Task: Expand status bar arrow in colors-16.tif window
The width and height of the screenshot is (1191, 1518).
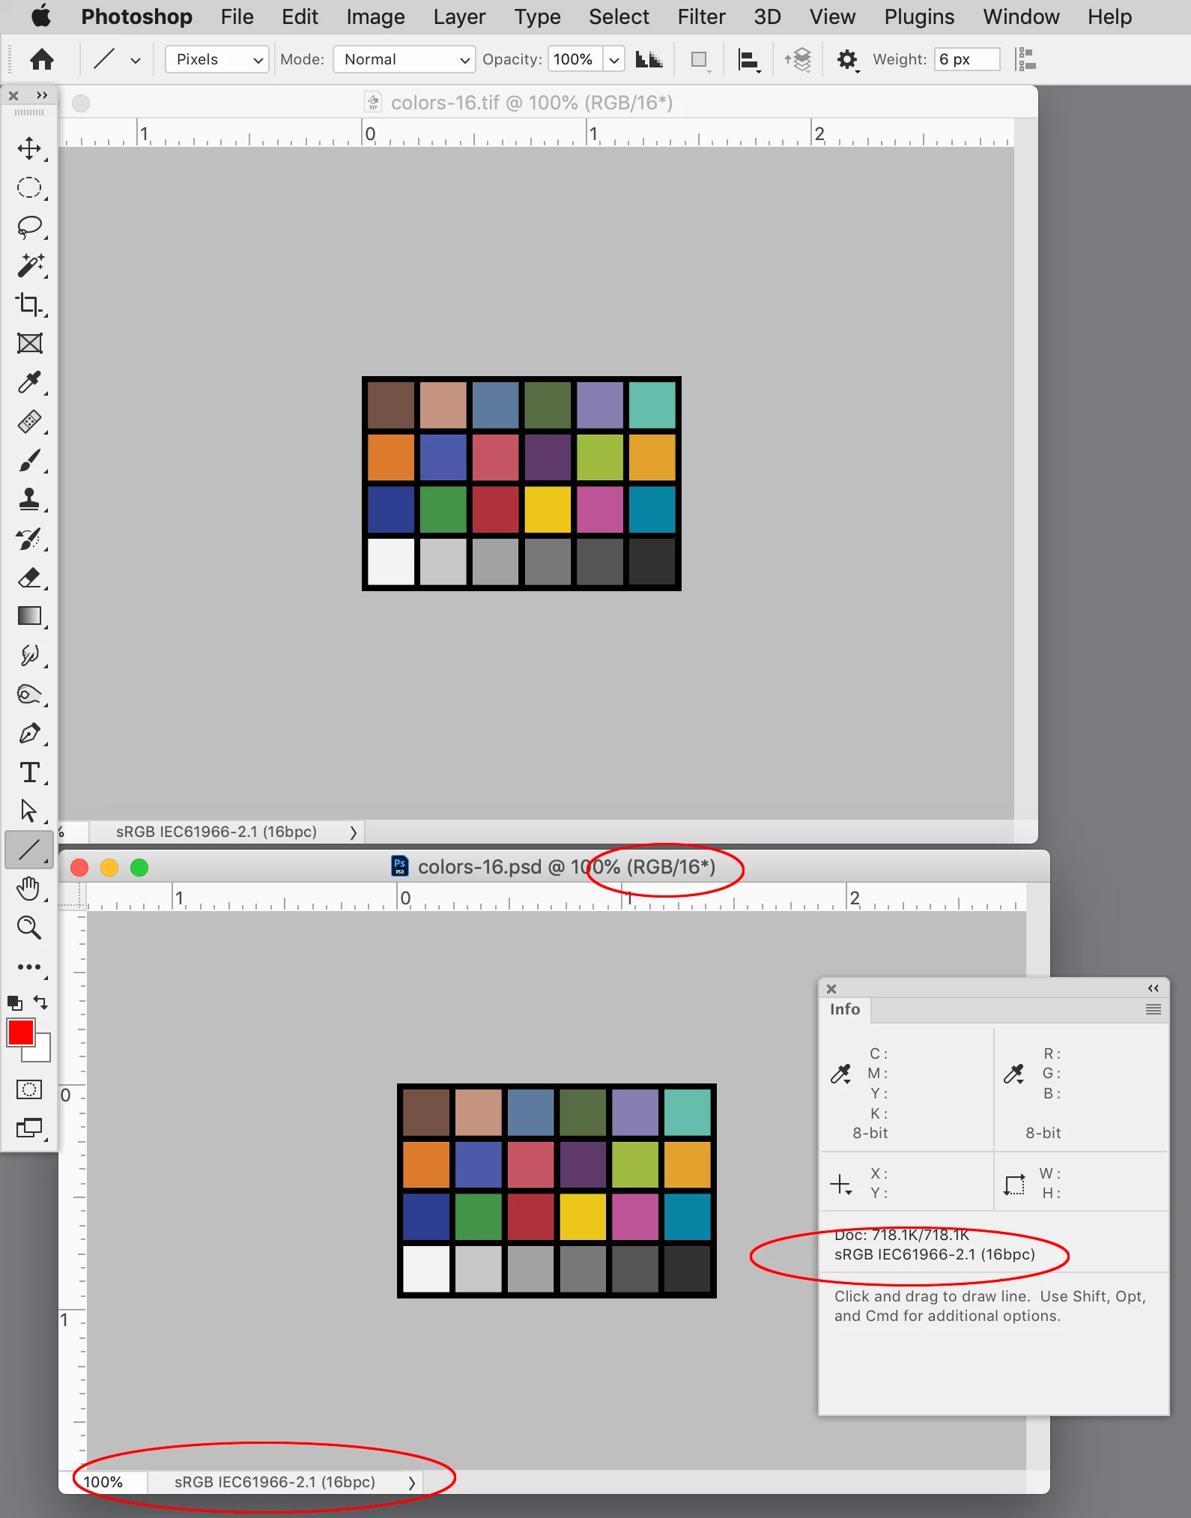Action: [x=354, y=832]
